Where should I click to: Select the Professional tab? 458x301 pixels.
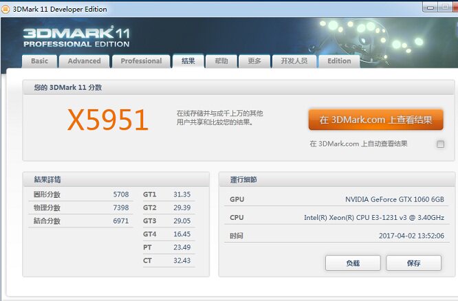(141, 61)
